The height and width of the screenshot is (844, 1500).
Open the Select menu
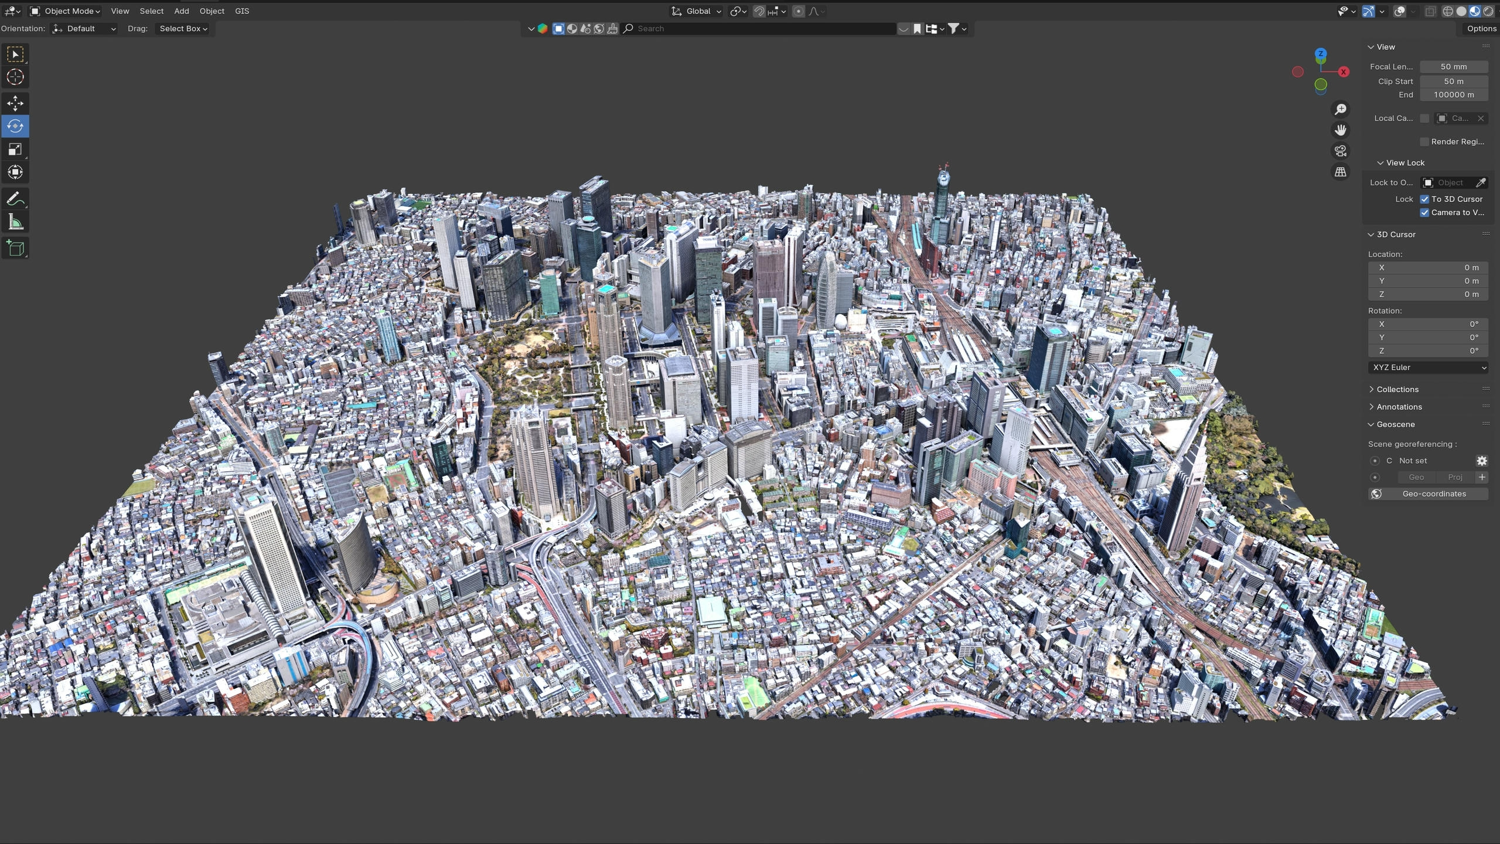coord(152,11)
